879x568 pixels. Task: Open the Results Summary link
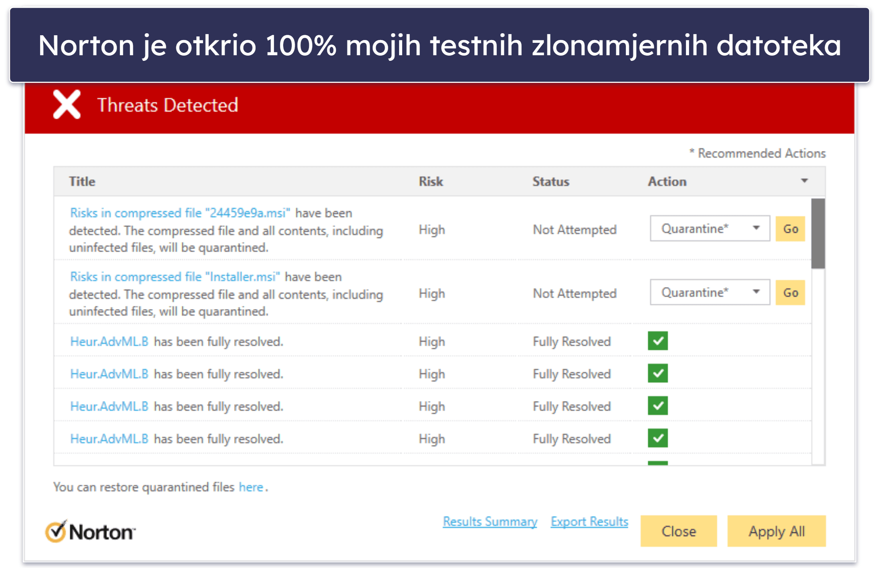[x=490, y=522]
